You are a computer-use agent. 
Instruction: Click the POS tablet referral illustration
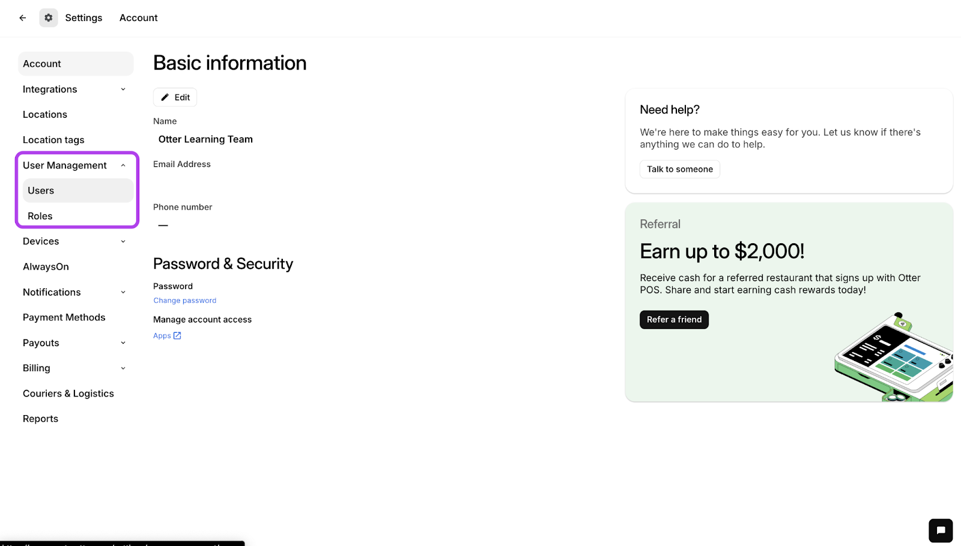click(x=893, y=357)
